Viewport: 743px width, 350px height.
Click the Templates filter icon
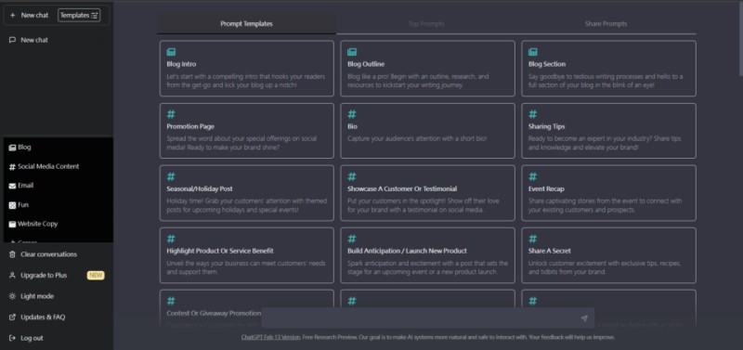95,16
